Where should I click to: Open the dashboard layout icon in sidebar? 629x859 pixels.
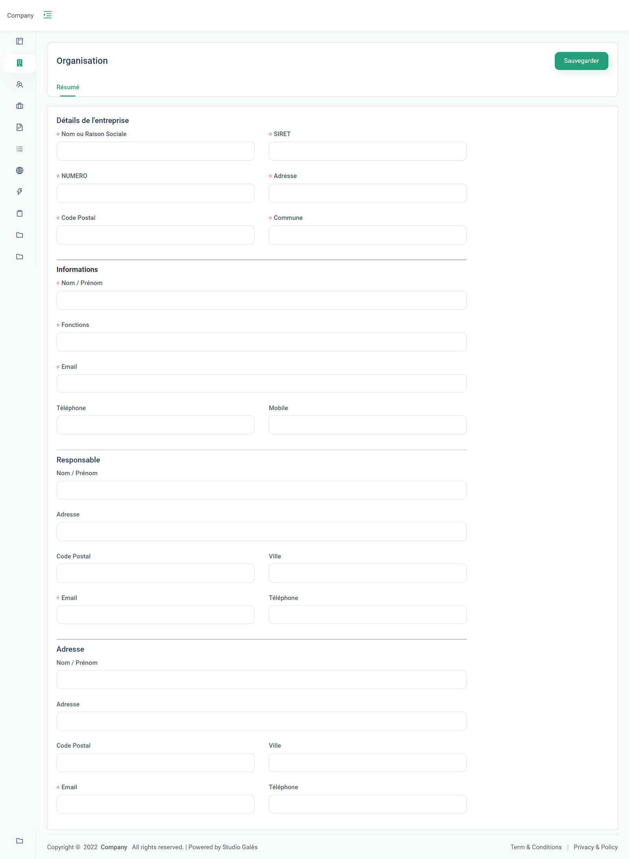tap(20, 41)
